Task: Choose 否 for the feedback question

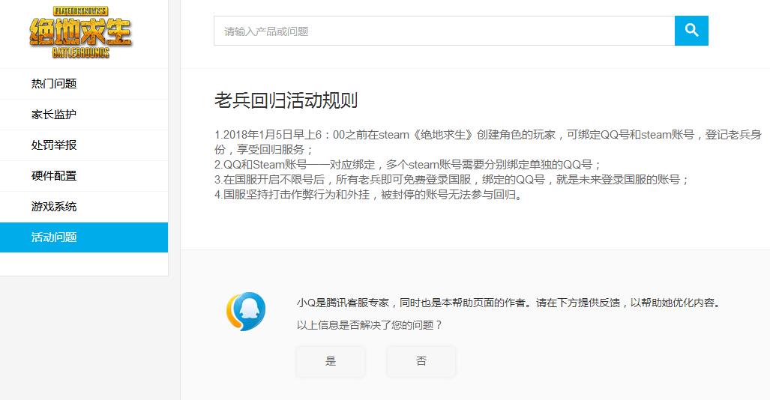Action: (421, 361)
